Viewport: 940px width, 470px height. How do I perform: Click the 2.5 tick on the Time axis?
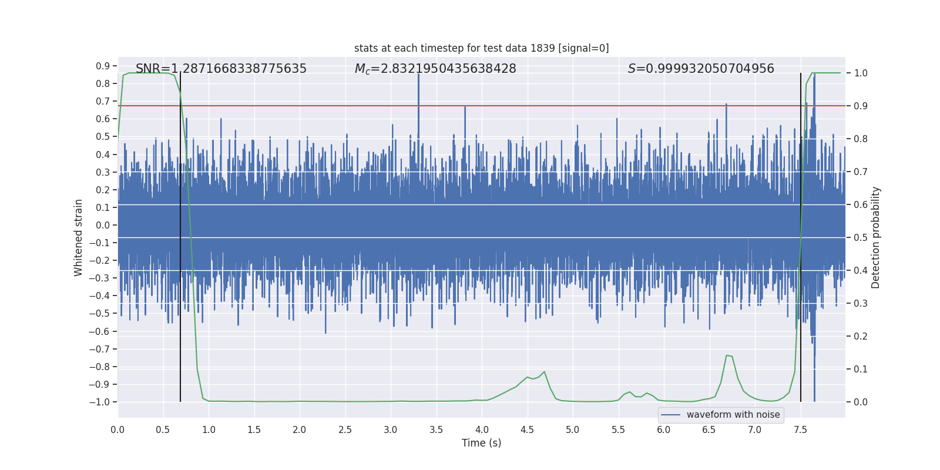pyautogui.click(x=345, y=429)
